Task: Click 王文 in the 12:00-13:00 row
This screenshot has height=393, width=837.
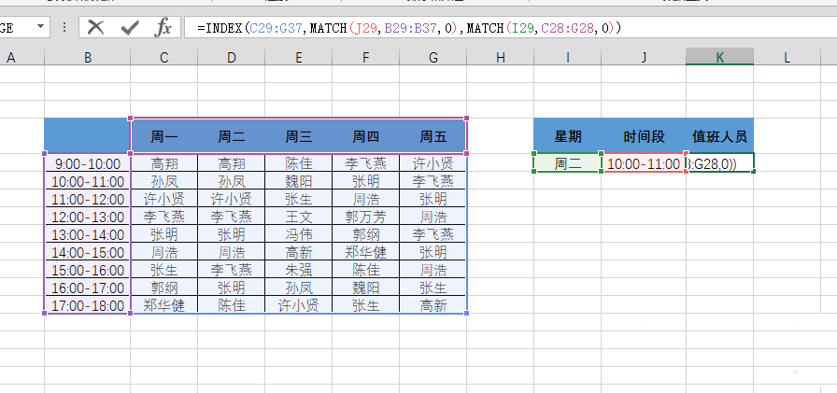Action: coord(298,217)
